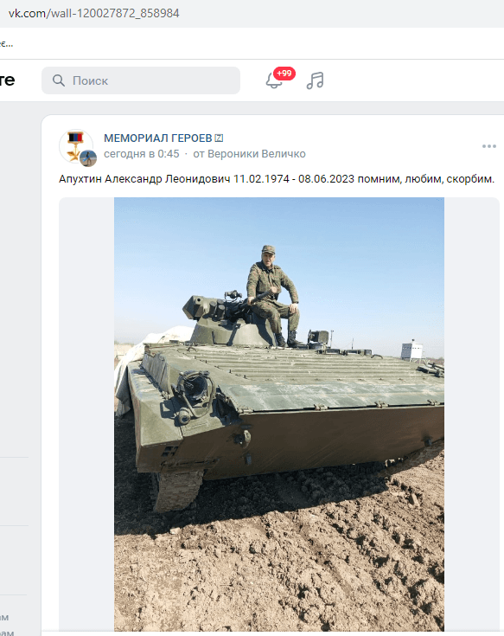The width and height of the screenshot is (504, 636).
Task: Open the МЕМОРИАЛ ГЕРОЕВ group avatar
Action: coord(76,146)
